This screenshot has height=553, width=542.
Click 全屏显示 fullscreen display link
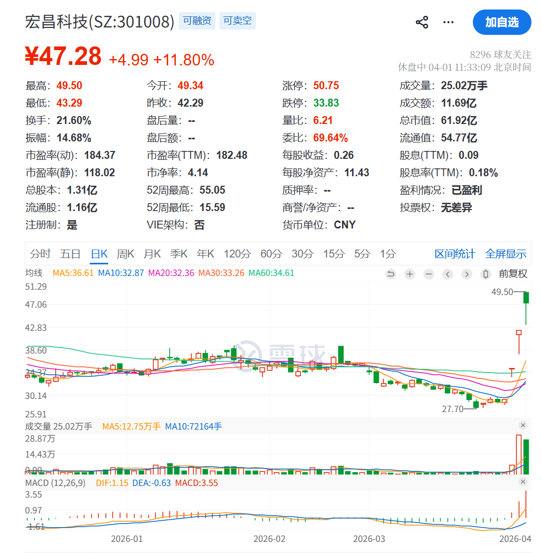coord(506,254)
